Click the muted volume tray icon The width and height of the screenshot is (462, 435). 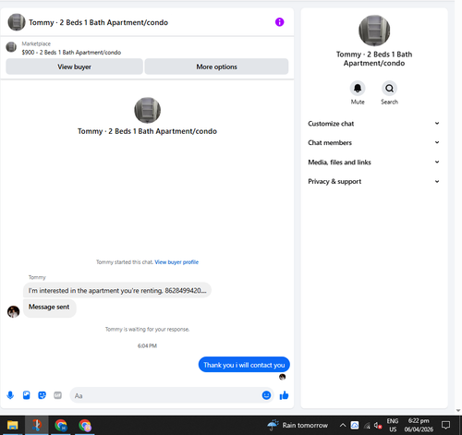click(x=378, y=426)
